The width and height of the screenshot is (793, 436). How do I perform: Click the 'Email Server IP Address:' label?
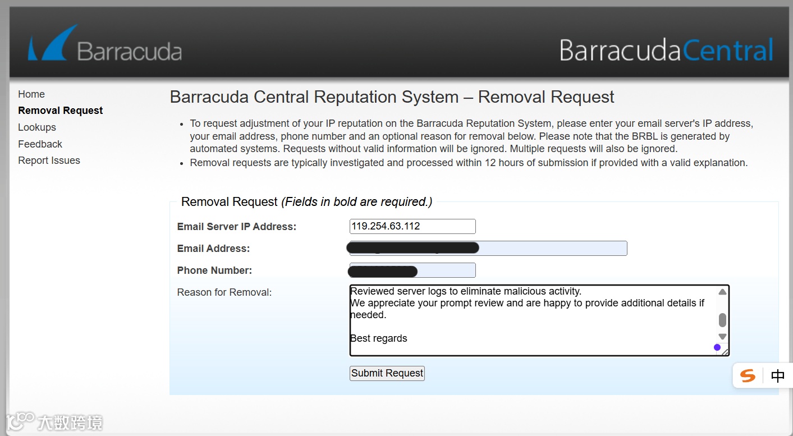237,227
